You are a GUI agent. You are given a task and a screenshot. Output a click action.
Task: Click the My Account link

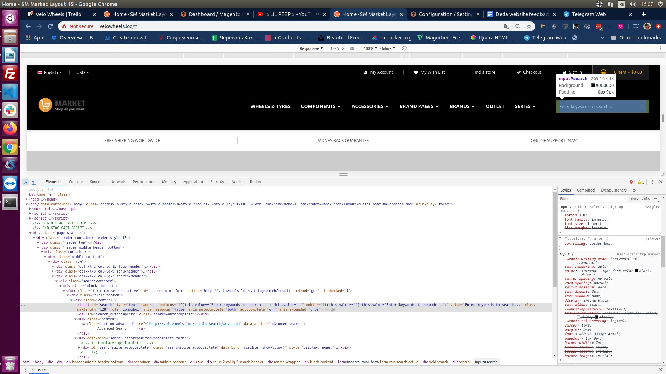pyautogui.click(x=378, y=72)
